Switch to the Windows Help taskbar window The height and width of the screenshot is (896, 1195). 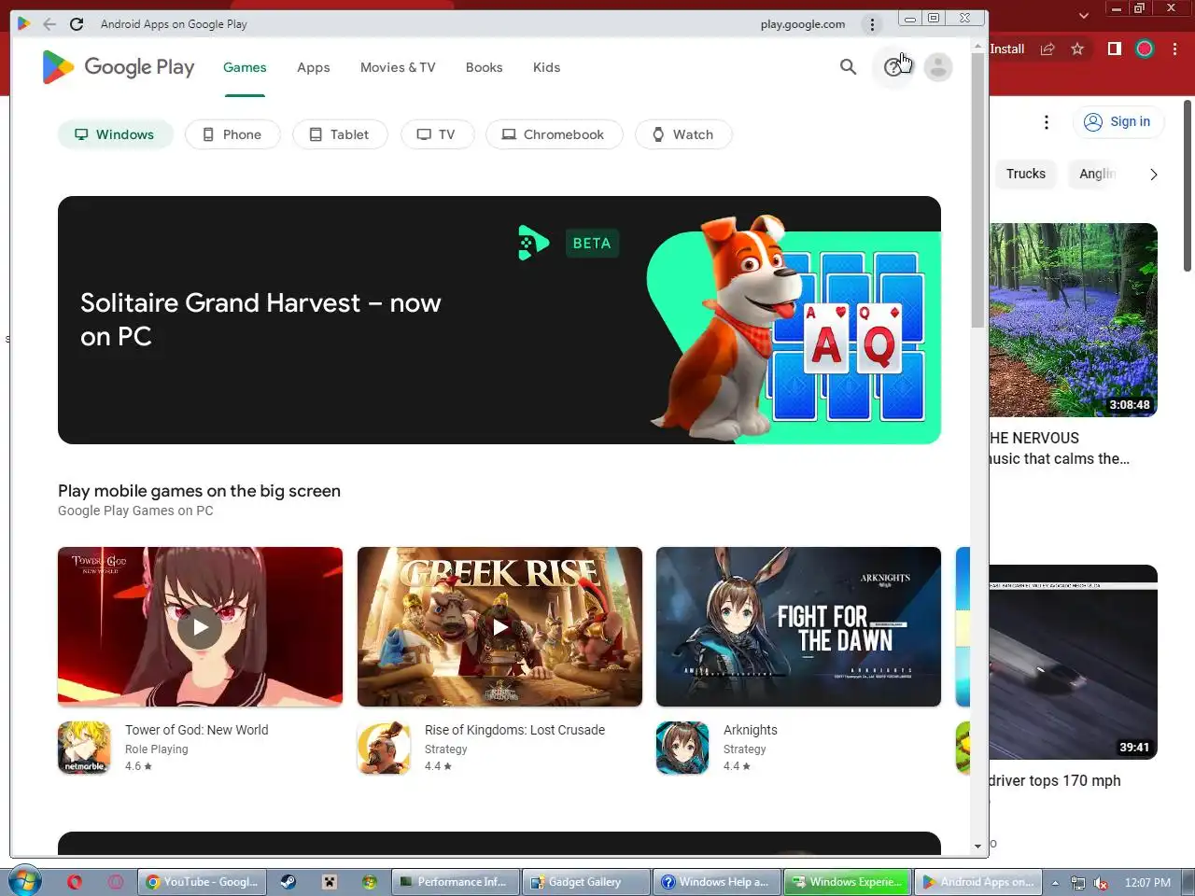pos(716,882)
